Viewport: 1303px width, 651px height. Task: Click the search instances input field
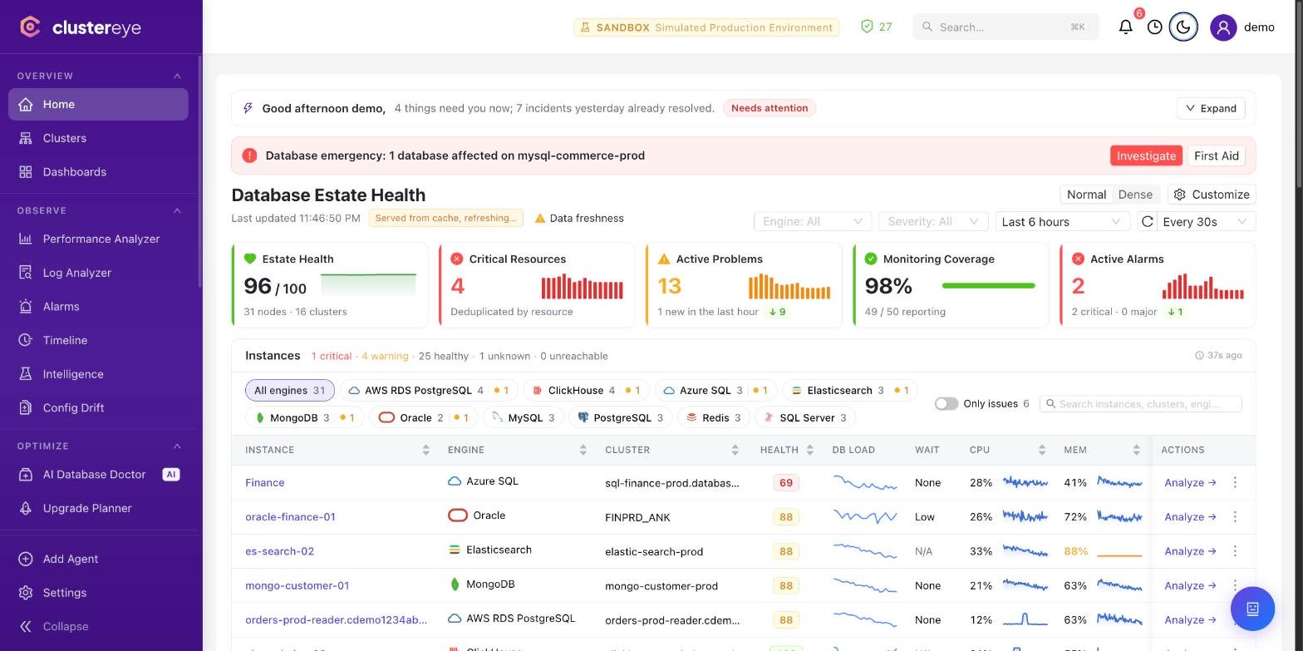1141,404
